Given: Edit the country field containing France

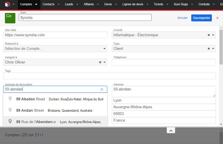Looking at the screenshot, I should [164, 120].
